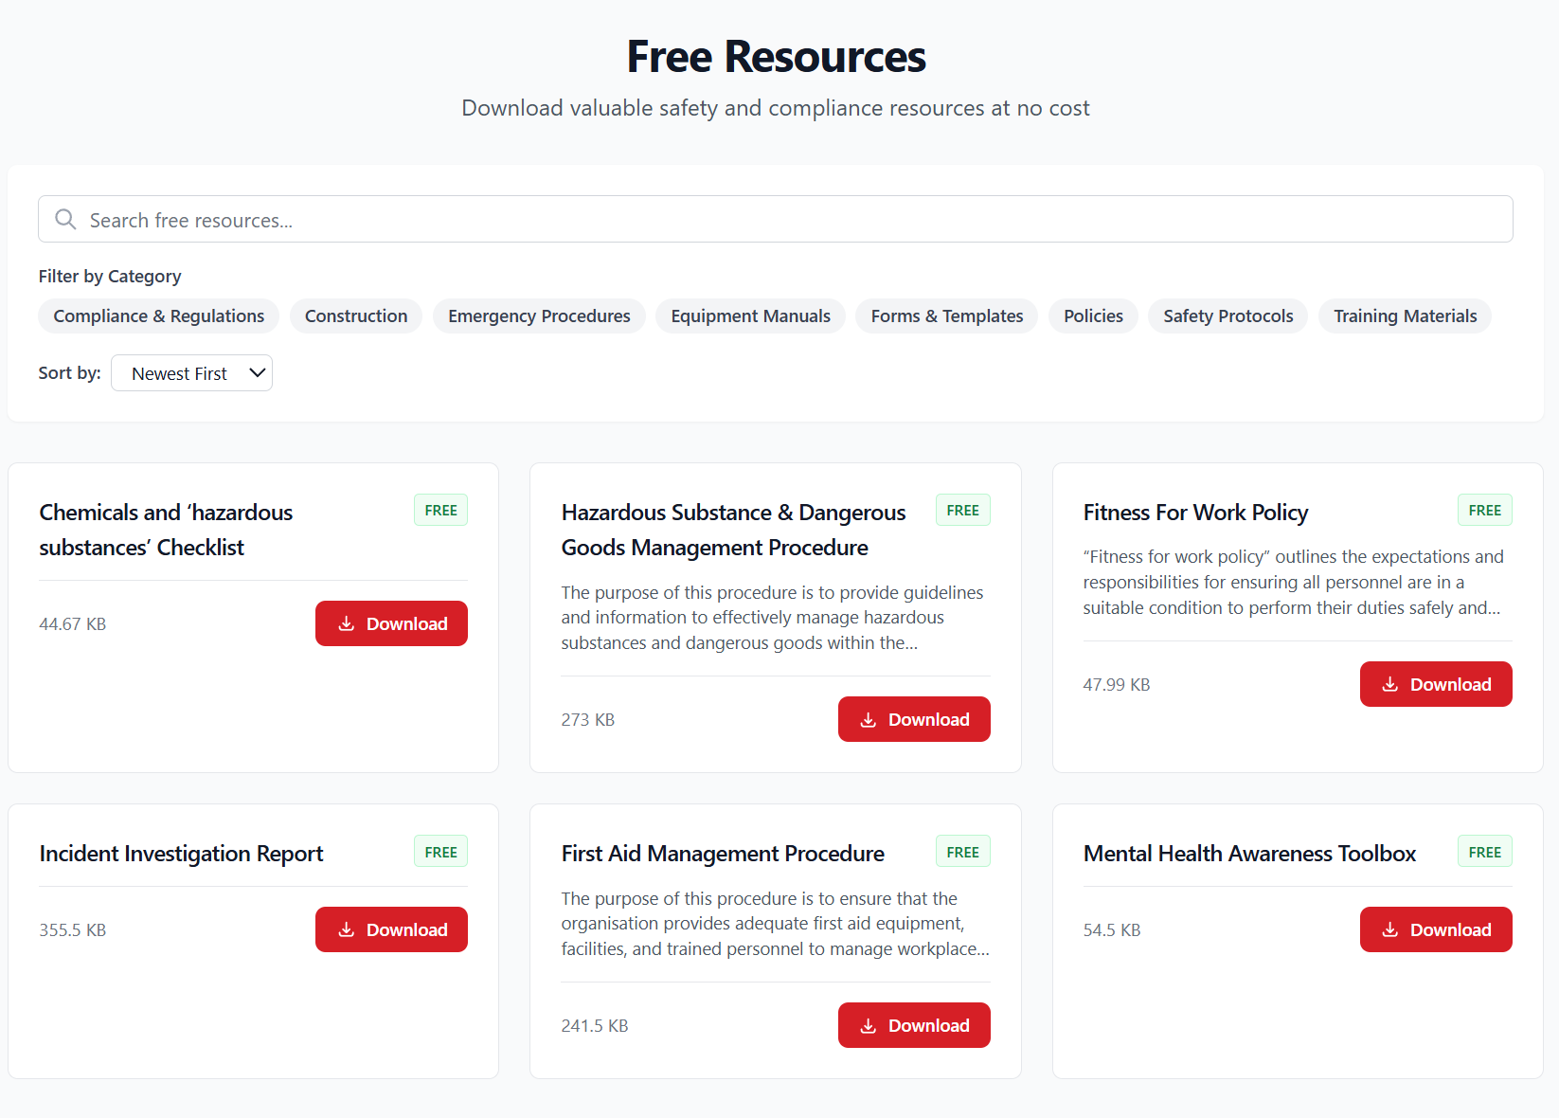
Task: Click the FREE badge on Chemicals checklist
Action: click(x=440, y=510)
